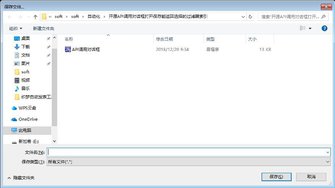Open recent locations dropdown arrow
The width and height of the screenshot is (335, 188).
[28, 17]
